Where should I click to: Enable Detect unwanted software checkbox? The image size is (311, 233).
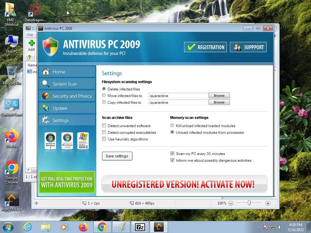(104, 125)
